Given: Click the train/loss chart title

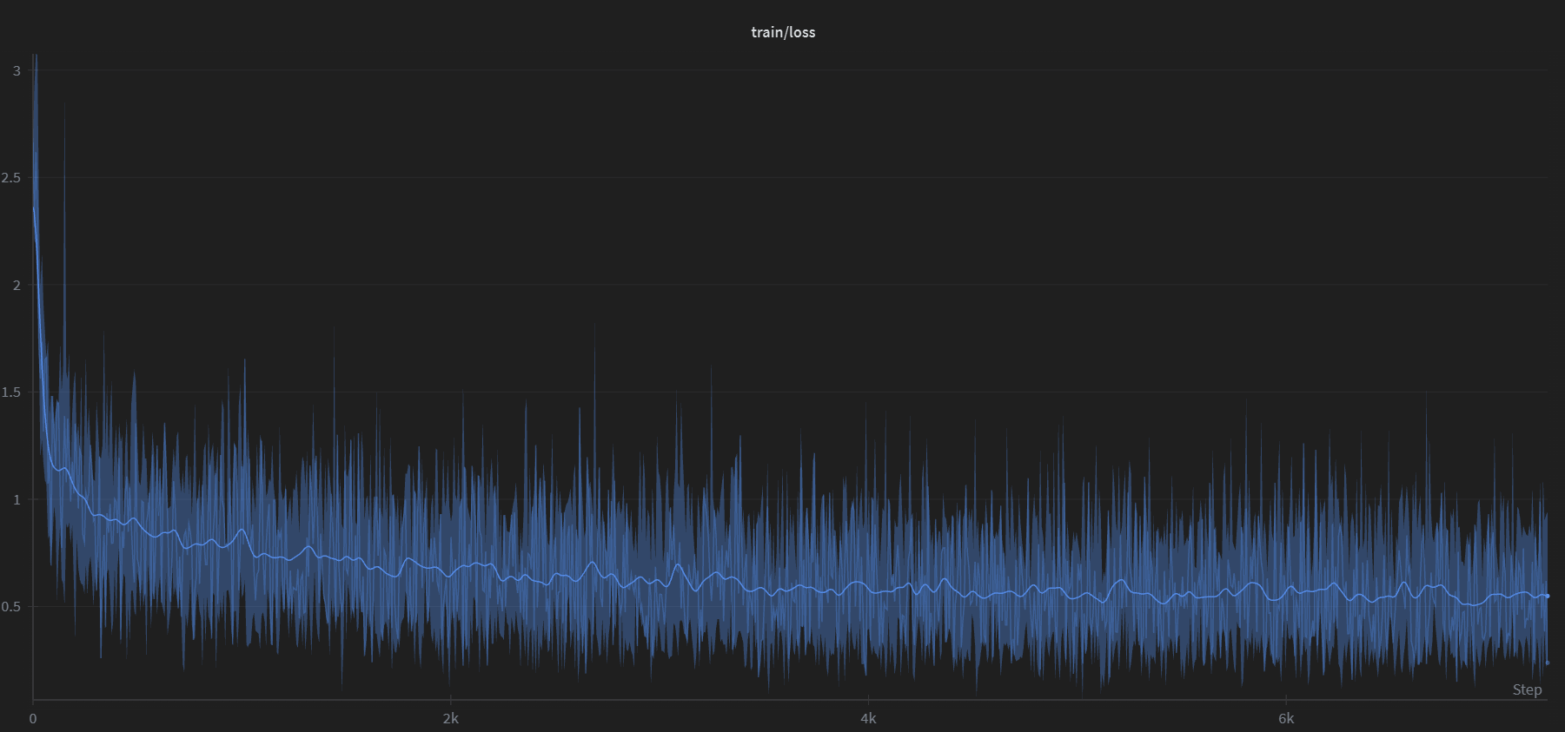Looking at the screenshot, I should coord(783,32).
